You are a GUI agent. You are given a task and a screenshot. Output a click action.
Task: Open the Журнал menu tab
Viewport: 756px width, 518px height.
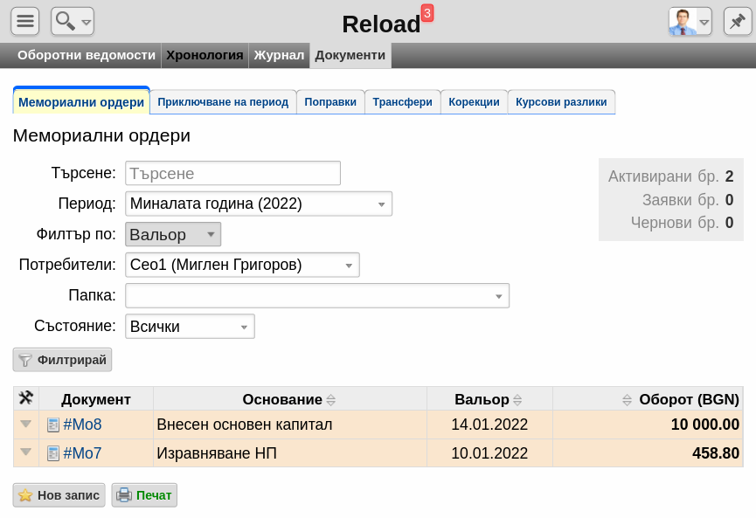(x=279, y=55)
